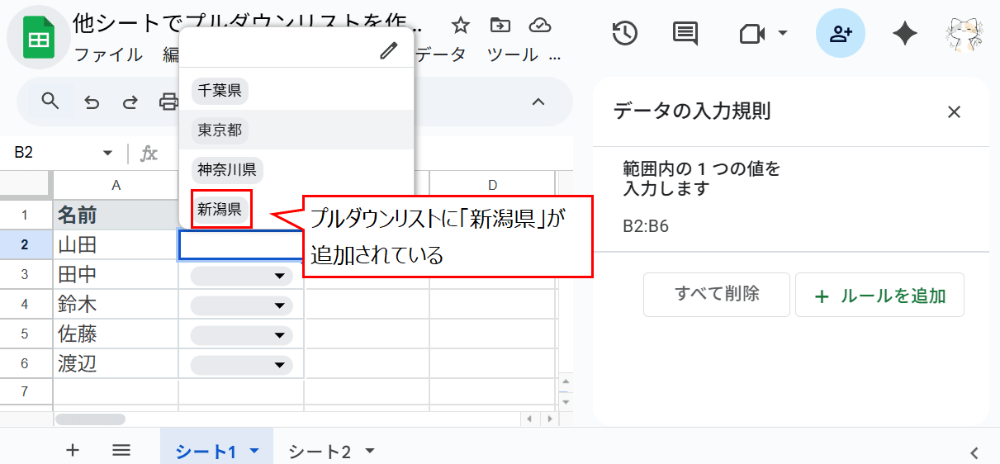Choose 神奈川県 from the dropdown list
The height and width of the screenshot is (464, 1000).
pos(227,170)
